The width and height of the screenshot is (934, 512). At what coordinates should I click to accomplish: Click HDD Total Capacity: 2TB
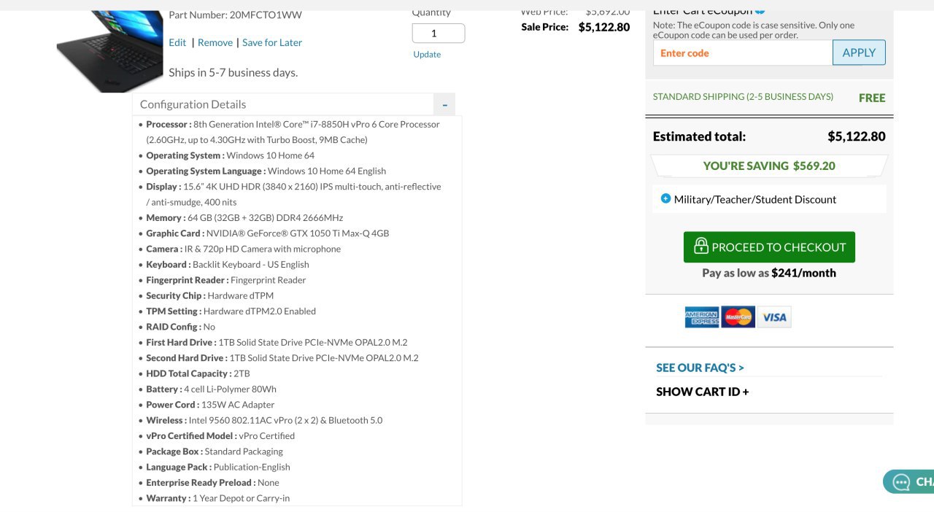tap(198, 373)
